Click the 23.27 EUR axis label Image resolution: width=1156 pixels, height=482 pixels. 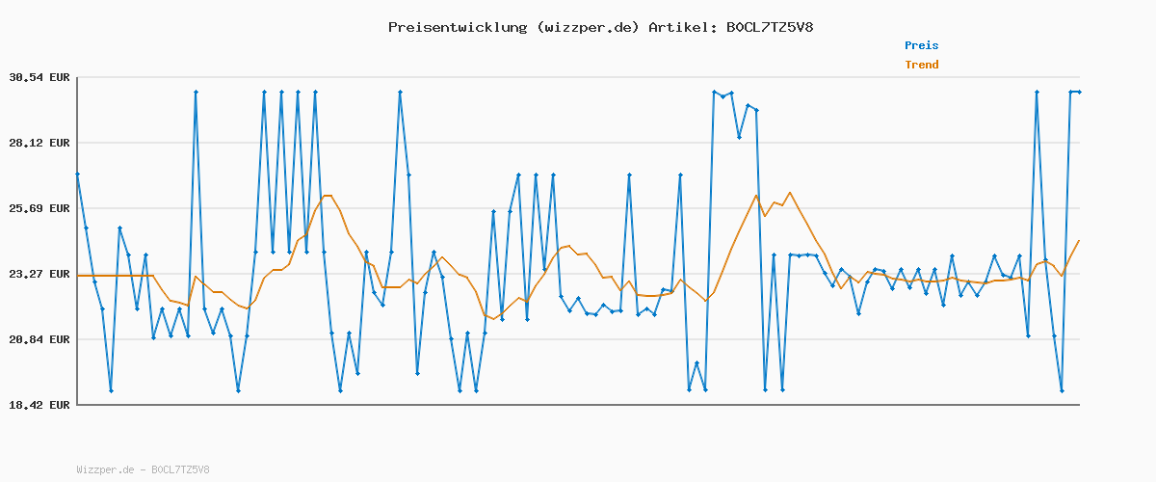coord(39,274)
